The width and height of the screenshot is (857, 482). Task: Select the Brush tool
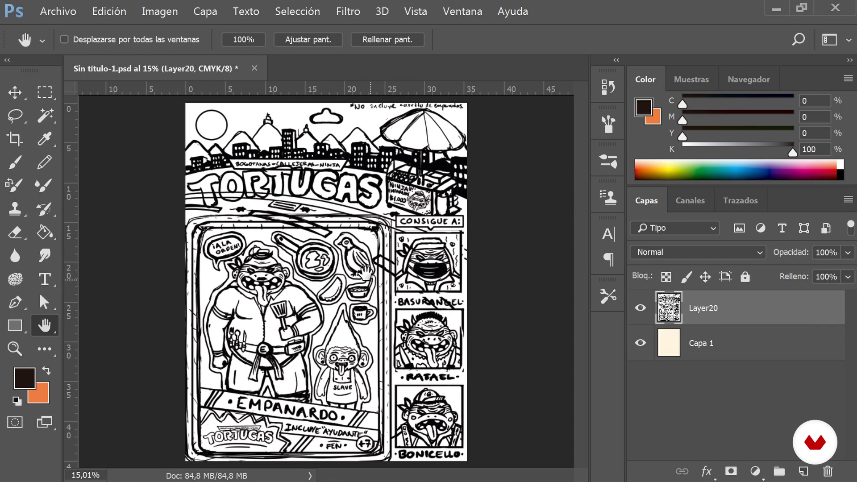[x=15, y=162]
